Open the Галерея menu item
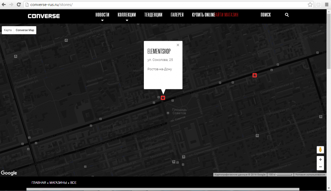The width and height of the screenshot is (331, 191). 177,15
